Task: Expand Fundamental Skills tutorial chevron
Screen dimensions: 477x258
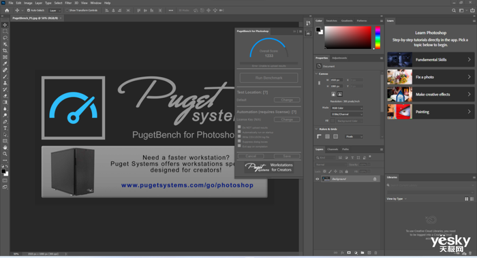Action: pos(469,59)
